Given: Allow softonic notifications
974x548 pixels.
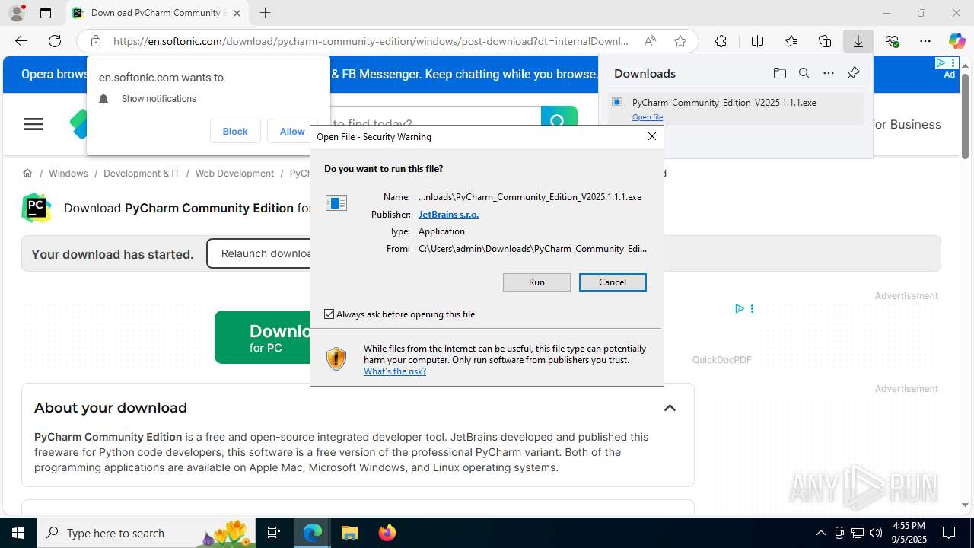Looking at the screenshot, I should coord(291,131).
